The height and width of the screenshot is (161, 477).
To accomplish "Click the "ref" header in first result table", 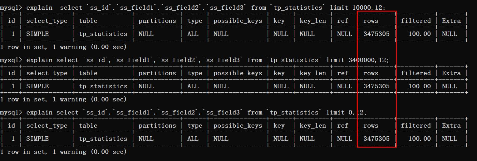I will point(342,21).
